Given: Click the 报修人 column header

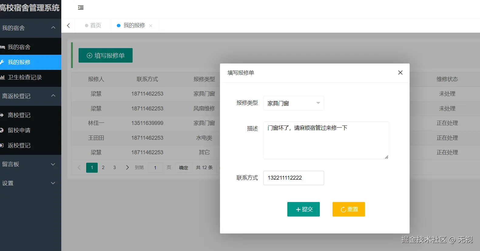Looking at the screenshot, I should 96,79.
